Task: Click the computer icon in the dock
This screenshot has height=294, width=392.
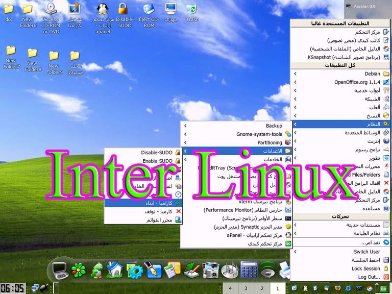Action: tap(60, 271)
